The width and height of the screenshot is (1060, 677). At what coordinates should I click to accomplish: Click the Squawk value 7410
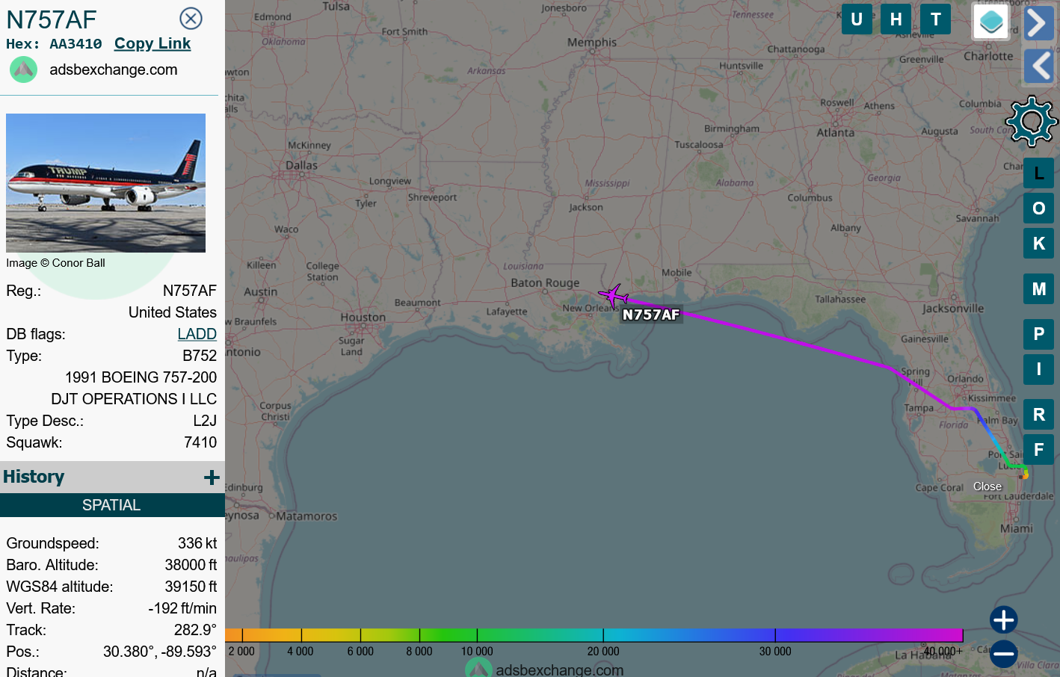point(200,442)
